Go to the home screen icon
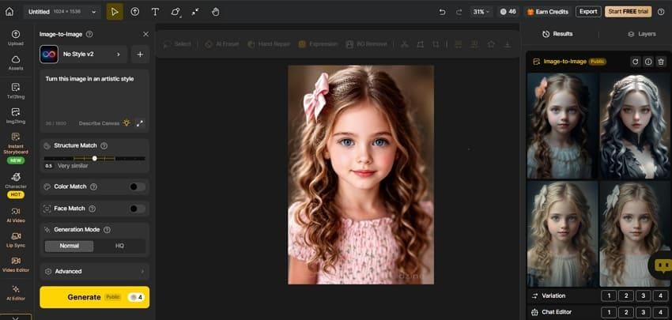672x320 pixels. tap(9, 12)
